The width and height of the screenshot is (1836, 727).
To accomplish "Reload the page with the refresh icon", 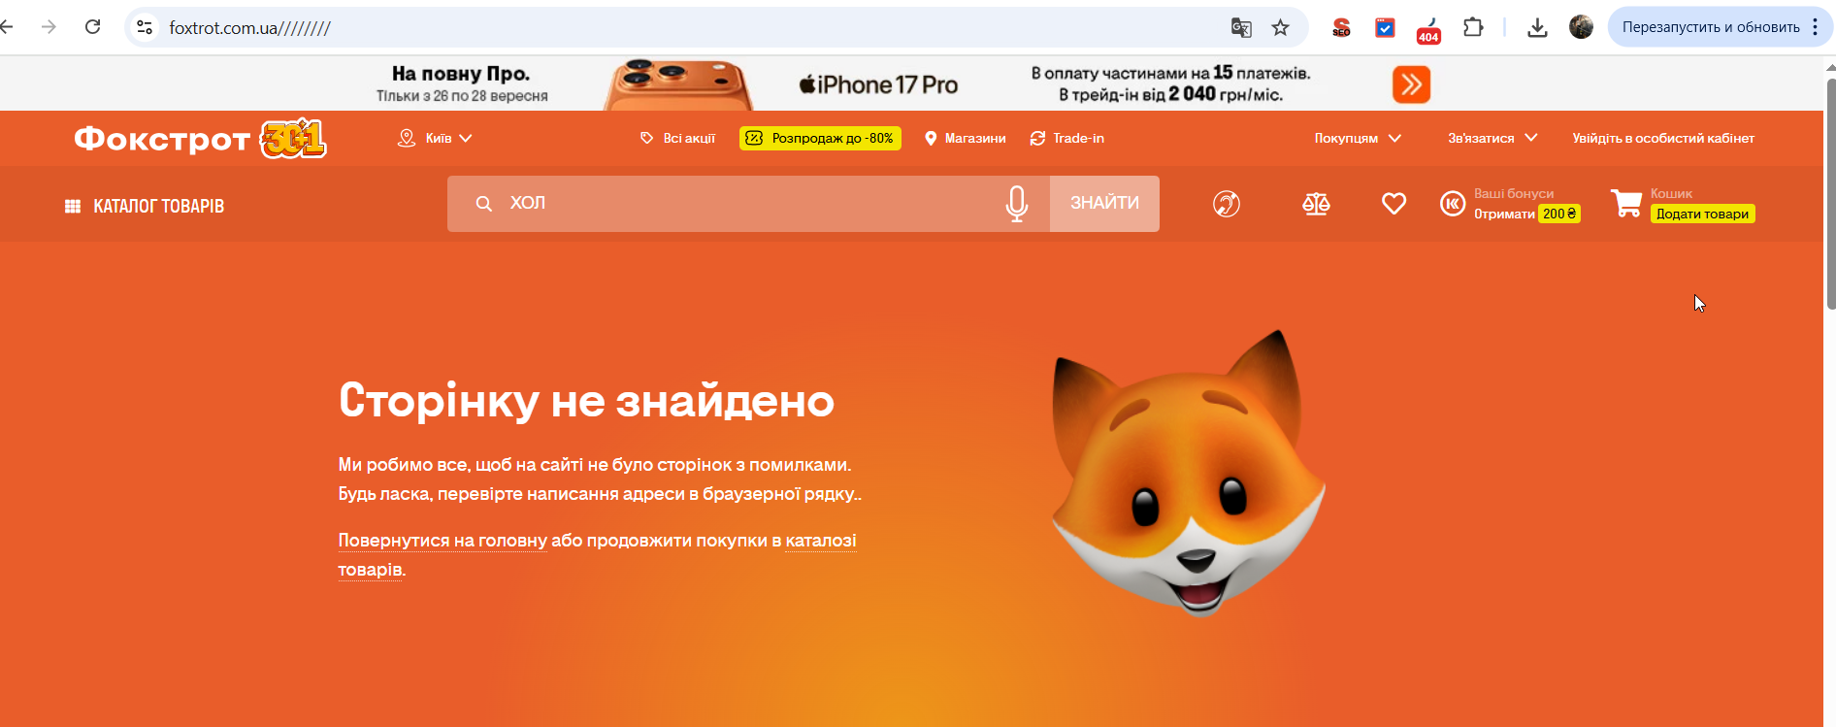I will click(92, 27).
